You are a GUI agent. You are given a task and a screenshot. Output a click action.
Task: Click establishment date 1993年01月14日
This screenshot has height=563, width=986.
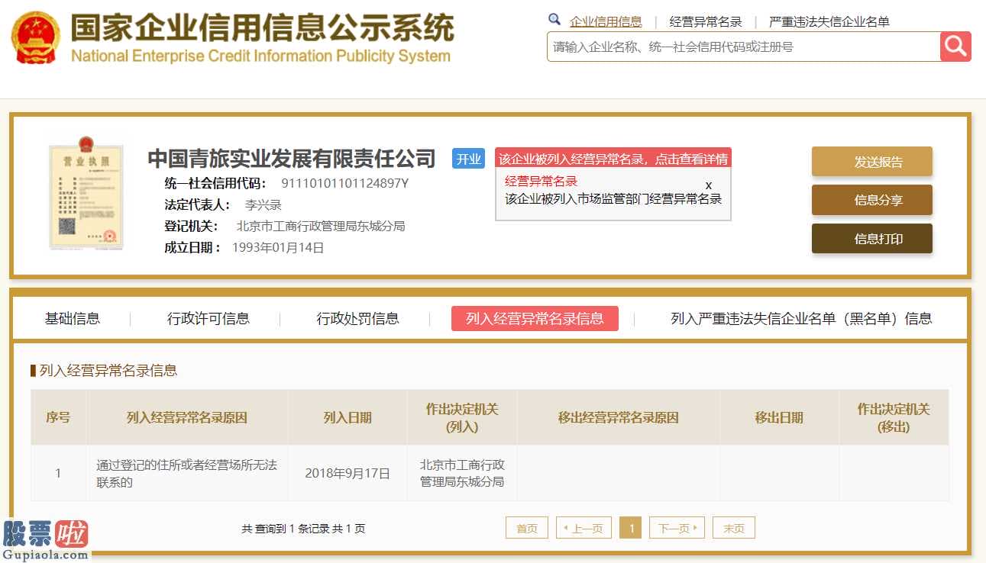coord(279,247)
